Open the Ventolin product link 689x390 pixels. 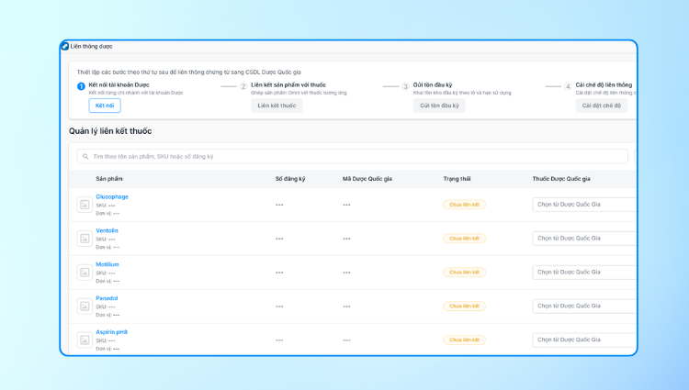pos(107,230)
